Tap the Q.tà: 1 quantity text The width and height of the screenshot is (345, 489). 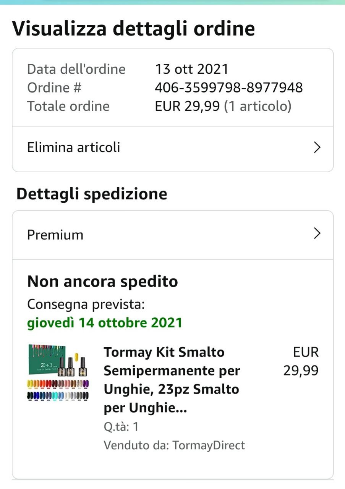pyautogui.click(x=121, y=427)
